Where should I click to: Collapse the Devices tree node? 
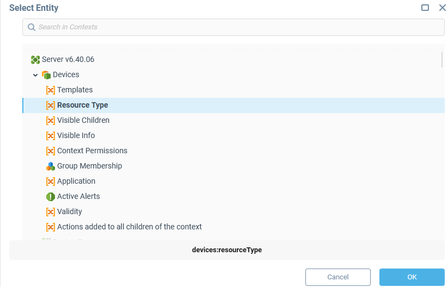35,75
